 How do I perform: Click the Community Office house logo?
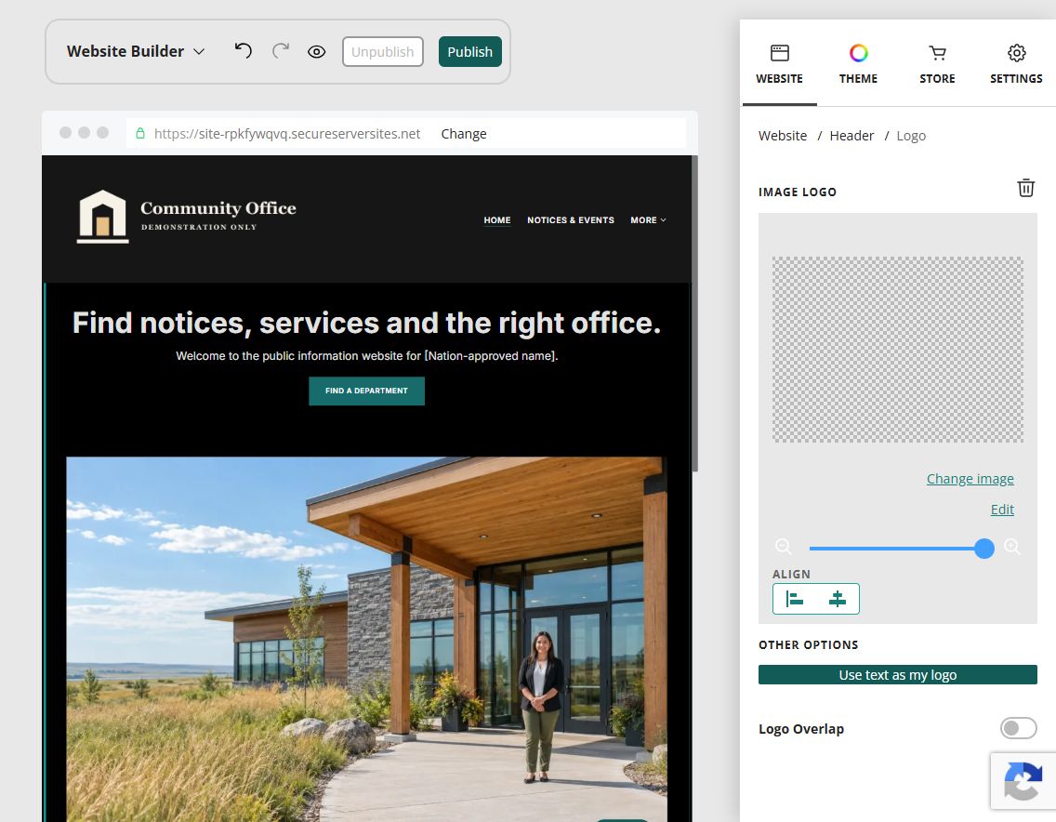pos(102,217)
